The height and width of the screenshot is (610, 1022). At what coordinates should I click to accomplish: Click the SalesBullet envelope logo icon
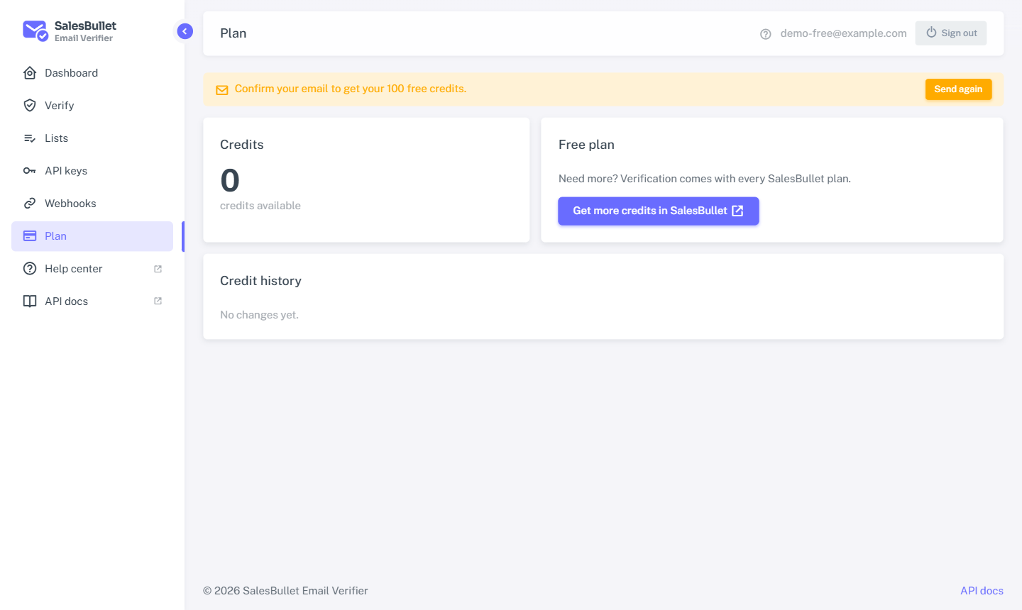pos(35,31)
